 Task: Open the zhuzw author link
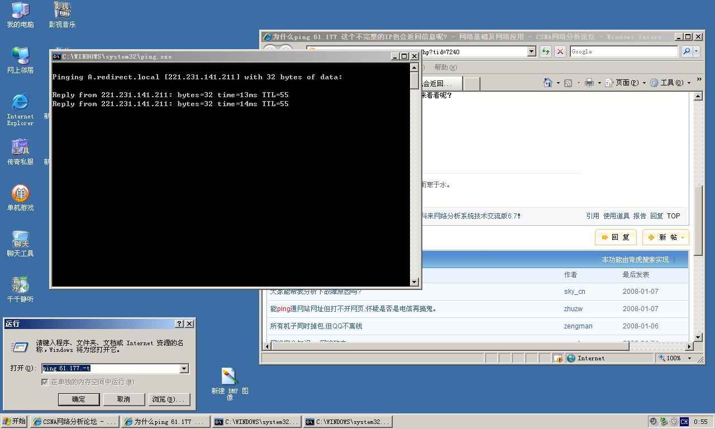(573, 308)
